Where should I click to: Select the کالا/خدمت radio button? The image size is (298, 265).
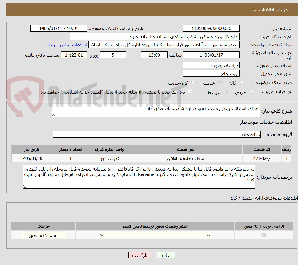pos(193,82)
